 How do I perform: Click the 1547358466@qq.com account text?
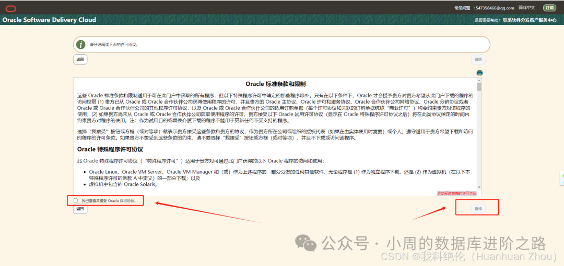click(x=494, y=8)
